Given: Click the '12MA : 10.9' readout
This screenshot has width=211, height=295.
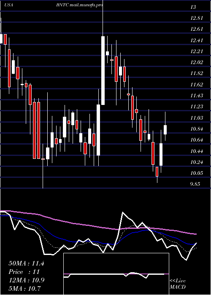Looking at the screenshot, I should point(26,280).
